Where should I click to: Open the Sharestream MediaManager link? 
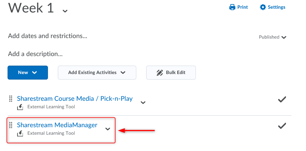pos(57,125)
